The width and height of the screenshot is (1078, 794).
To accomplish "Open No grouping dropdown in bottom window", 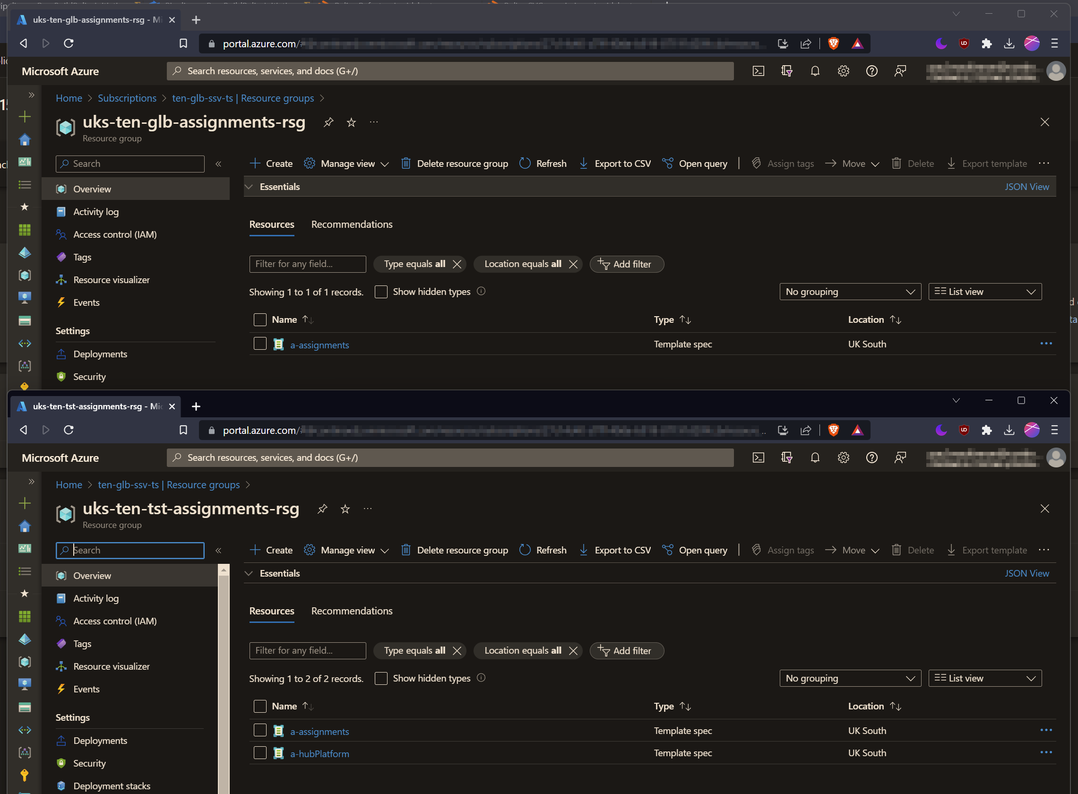I will (x=850, y=678).
